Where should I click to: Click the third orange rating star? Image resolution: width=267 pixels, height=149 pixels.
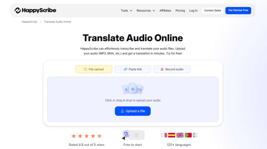tap(87, 136)
